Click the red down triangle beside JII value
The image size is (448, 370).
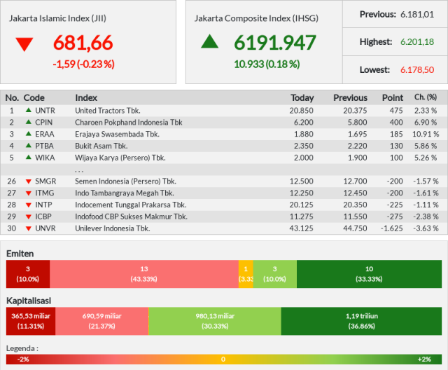click(x=24, y=44)
